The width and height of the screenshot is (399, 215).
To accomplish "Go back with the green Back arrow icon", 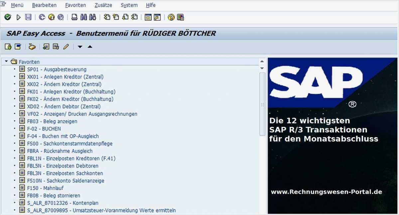I will pos(42,17).
